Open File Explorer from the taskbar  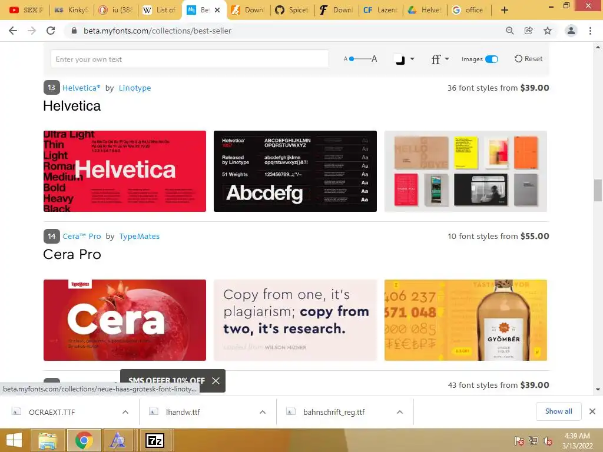(x=48, y=440)
